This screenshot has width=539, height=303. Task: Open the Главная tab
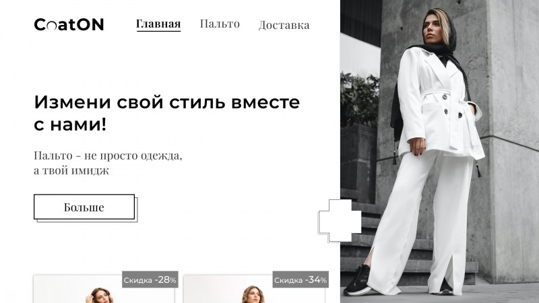(x=158, y=24)
